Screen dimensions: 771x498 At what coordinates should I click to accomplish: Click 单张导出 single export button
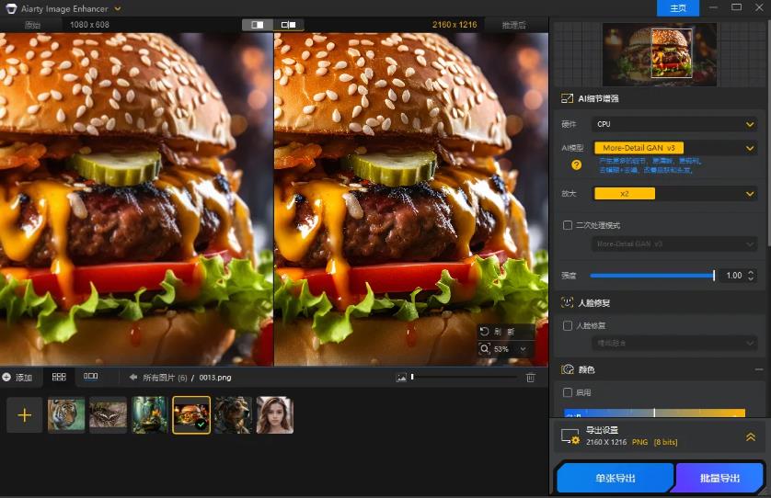(x=616, y=478)
